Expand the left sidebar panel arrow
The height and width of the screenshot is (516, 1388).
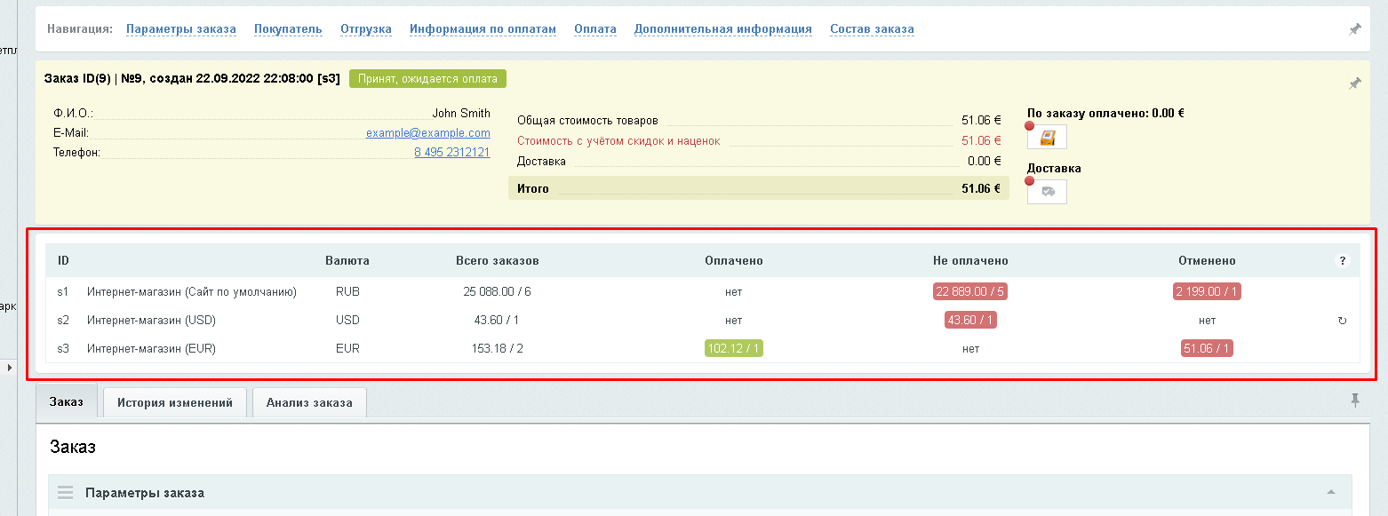tap(10, 367)
